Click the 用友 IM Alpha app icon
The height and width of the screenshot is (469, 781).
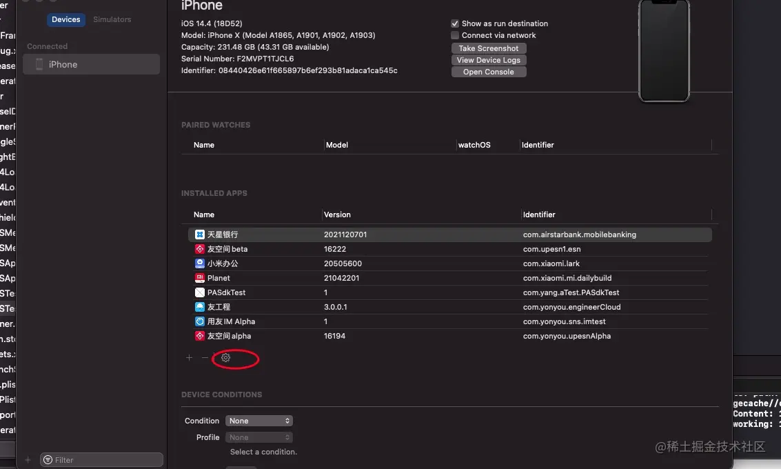[200, 321]
